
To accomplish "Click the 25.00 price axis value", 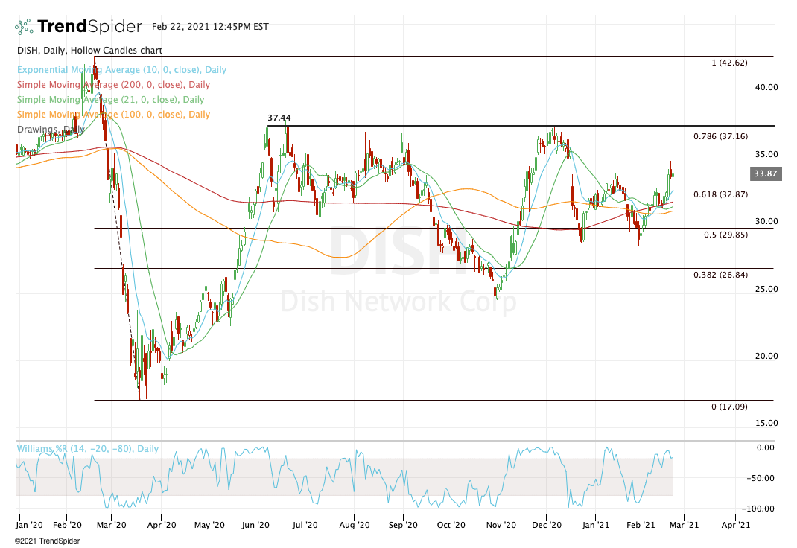I will [x=766, y=288].
